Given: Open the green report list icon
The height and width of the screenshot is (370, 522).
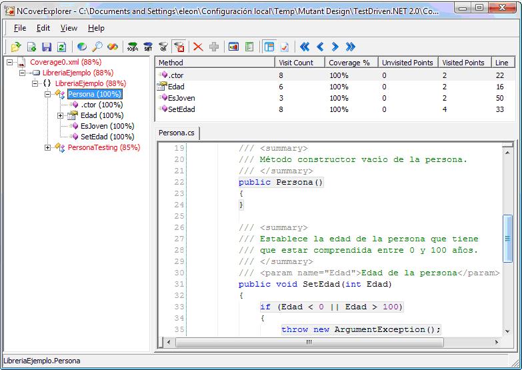Looking at the screenshot, I should [249, 47].
